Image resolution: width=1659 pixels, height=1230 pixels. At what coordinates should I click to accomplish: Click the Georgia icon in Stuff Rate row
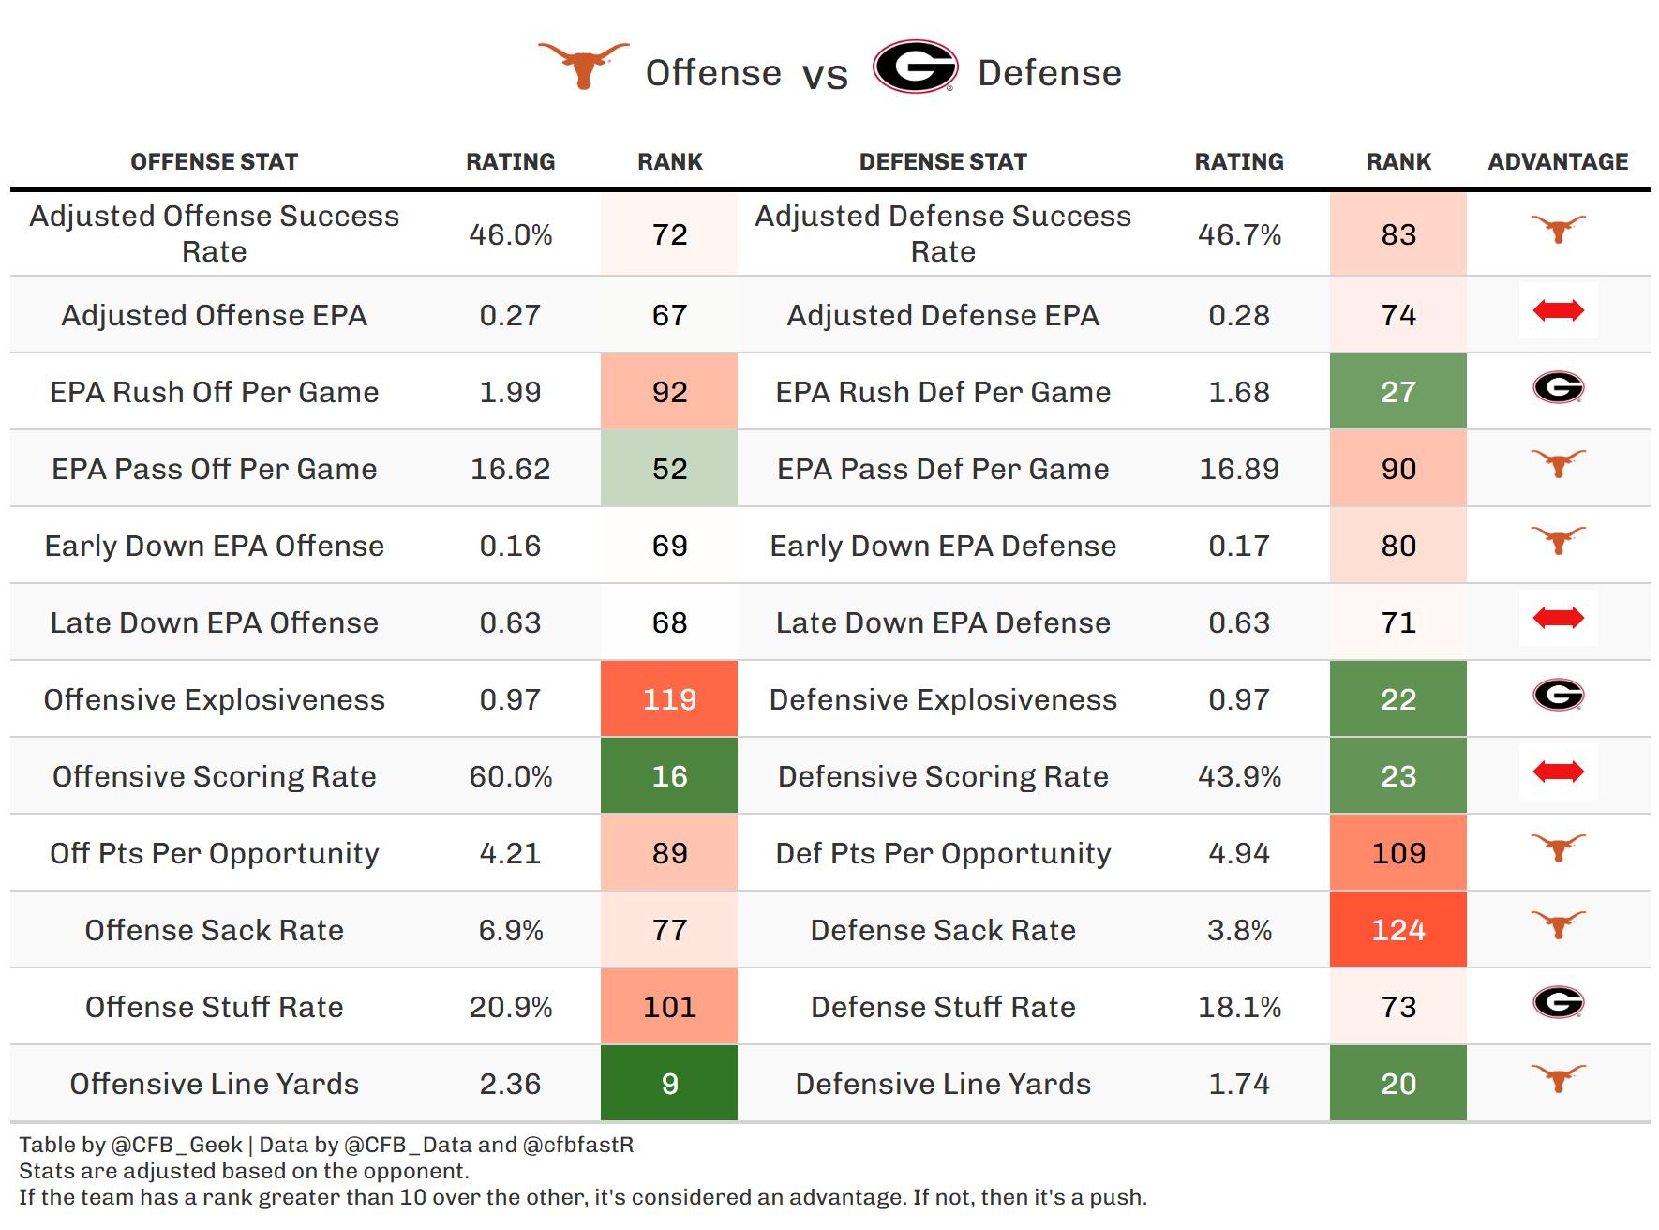point(1558,1002)
